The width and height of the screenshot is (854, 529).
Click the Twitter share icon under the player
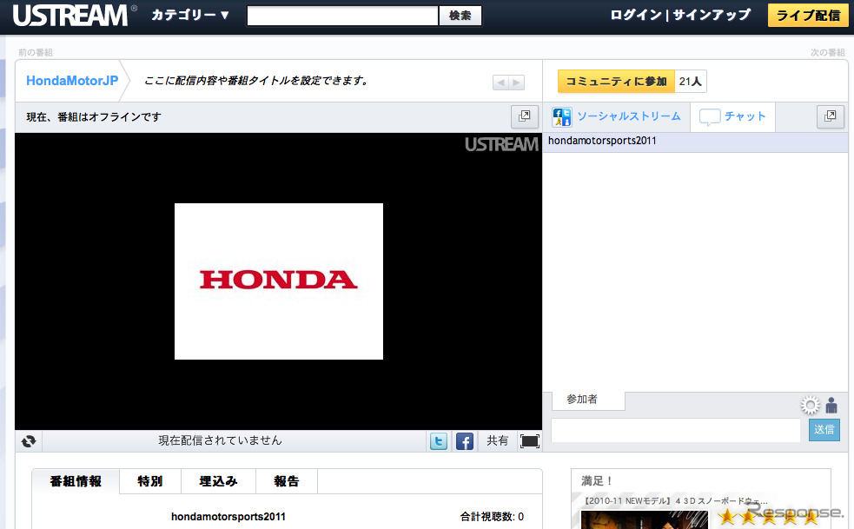[x=439, y=441]
